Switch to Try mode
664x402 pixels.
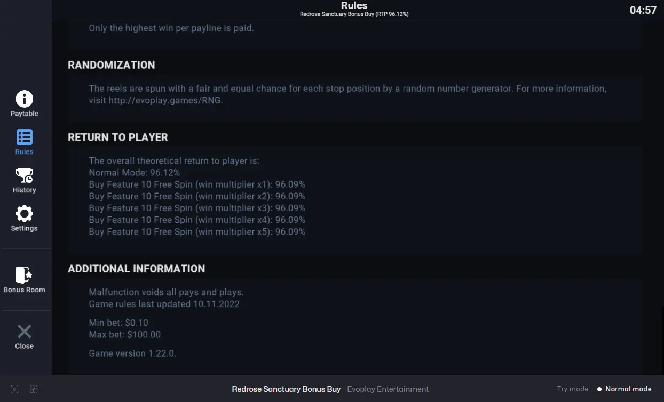pyautogui.click(x=572, y=389)
